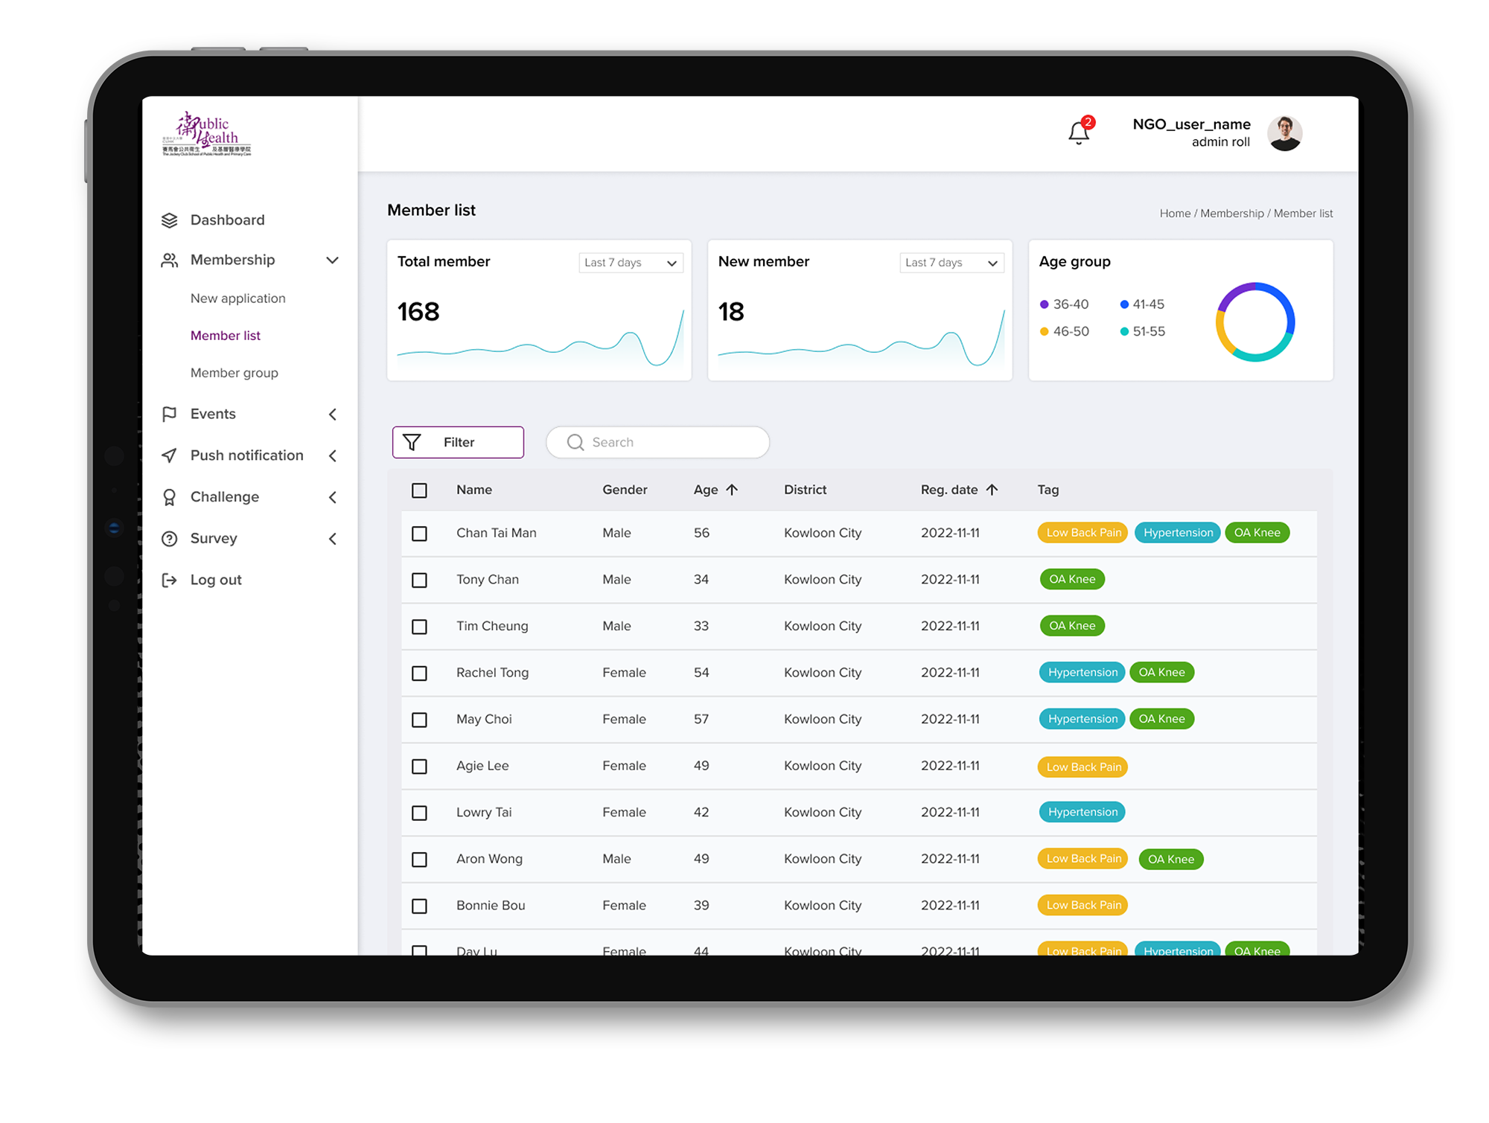Click the user profile avatar photo
This screenshot has height=1123, width=1489.
click(1284, 133)
